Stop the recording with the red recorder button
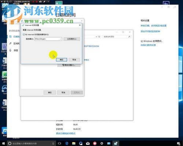 (37, 1)
